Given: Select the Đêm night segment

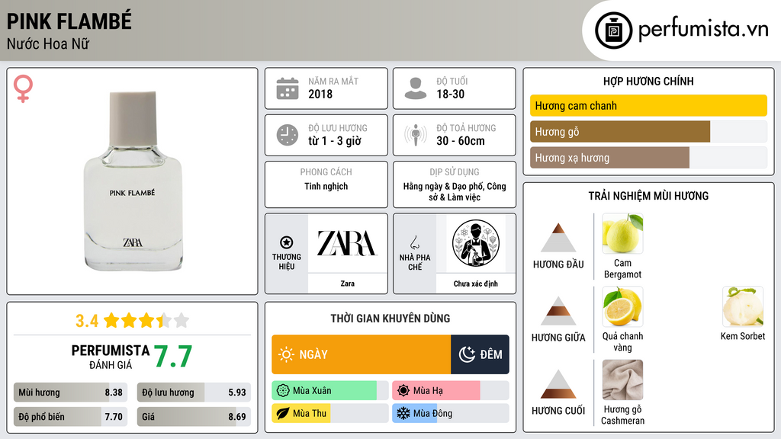Looking at the screenshot, I should 480,354.
